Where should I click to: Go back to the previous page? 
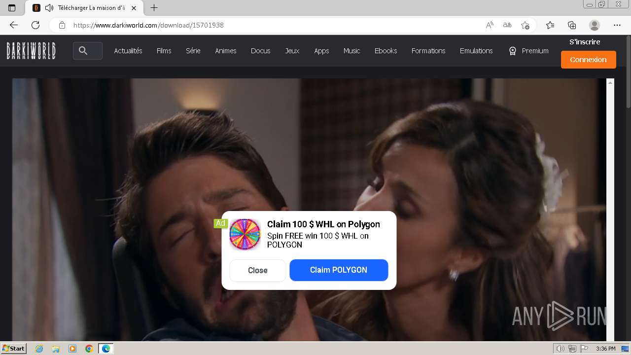click(x=14, y=25)
